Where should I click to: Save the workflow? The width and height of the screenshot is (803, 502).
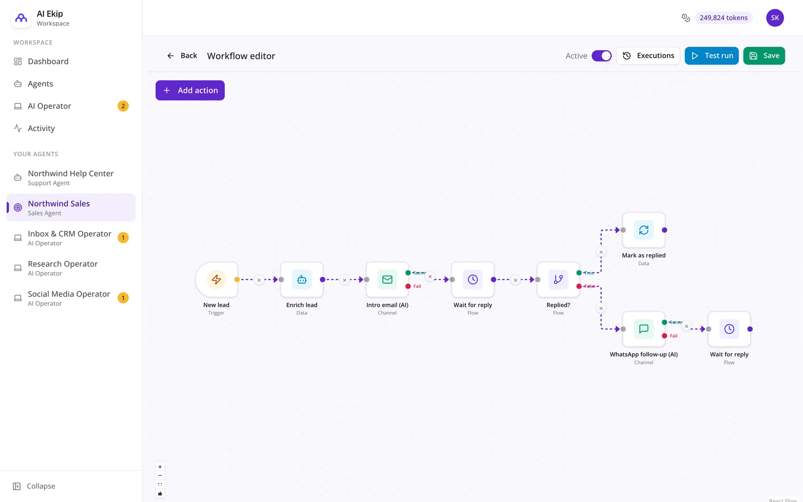[764, 56]
